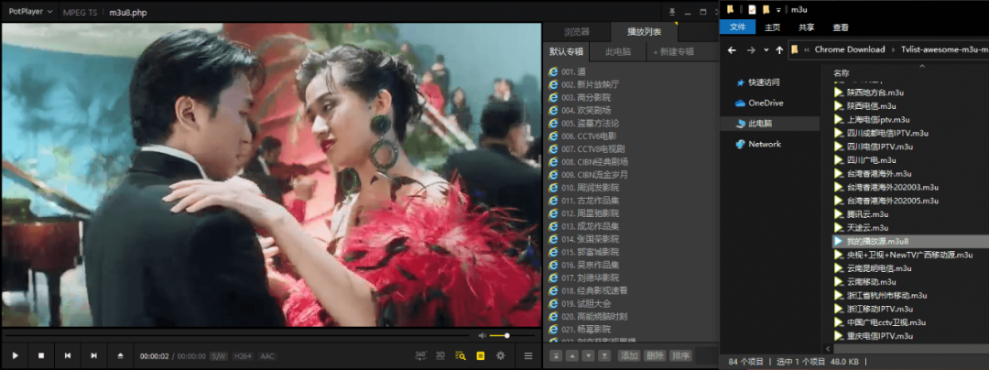The width and height of the screenshot is (989, 370).
Task: Click the icon beside 010. 周润发影院
Action: [553, 187]
